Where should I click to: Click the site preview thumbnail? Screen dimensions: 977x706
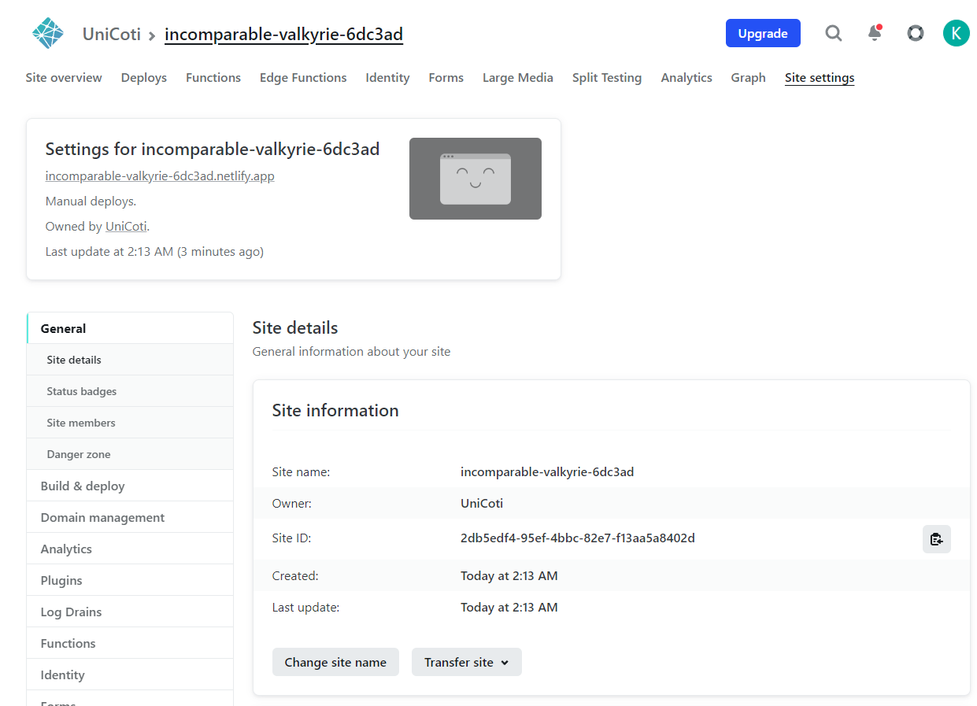pos(476,179)
